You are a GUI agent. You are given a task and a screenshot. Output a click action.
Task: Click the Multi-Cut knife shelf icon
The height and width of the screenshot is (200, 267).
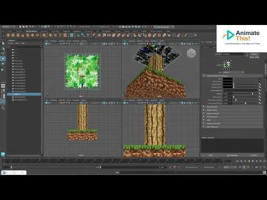coord(185,35)
